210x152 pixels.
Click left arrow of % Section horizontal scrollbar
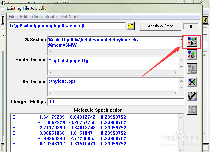(50, 52)
